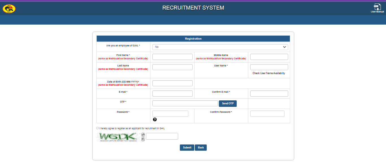Focus the Last Name input field
Viewport: 386px width, 162px height.
(172, 67)
